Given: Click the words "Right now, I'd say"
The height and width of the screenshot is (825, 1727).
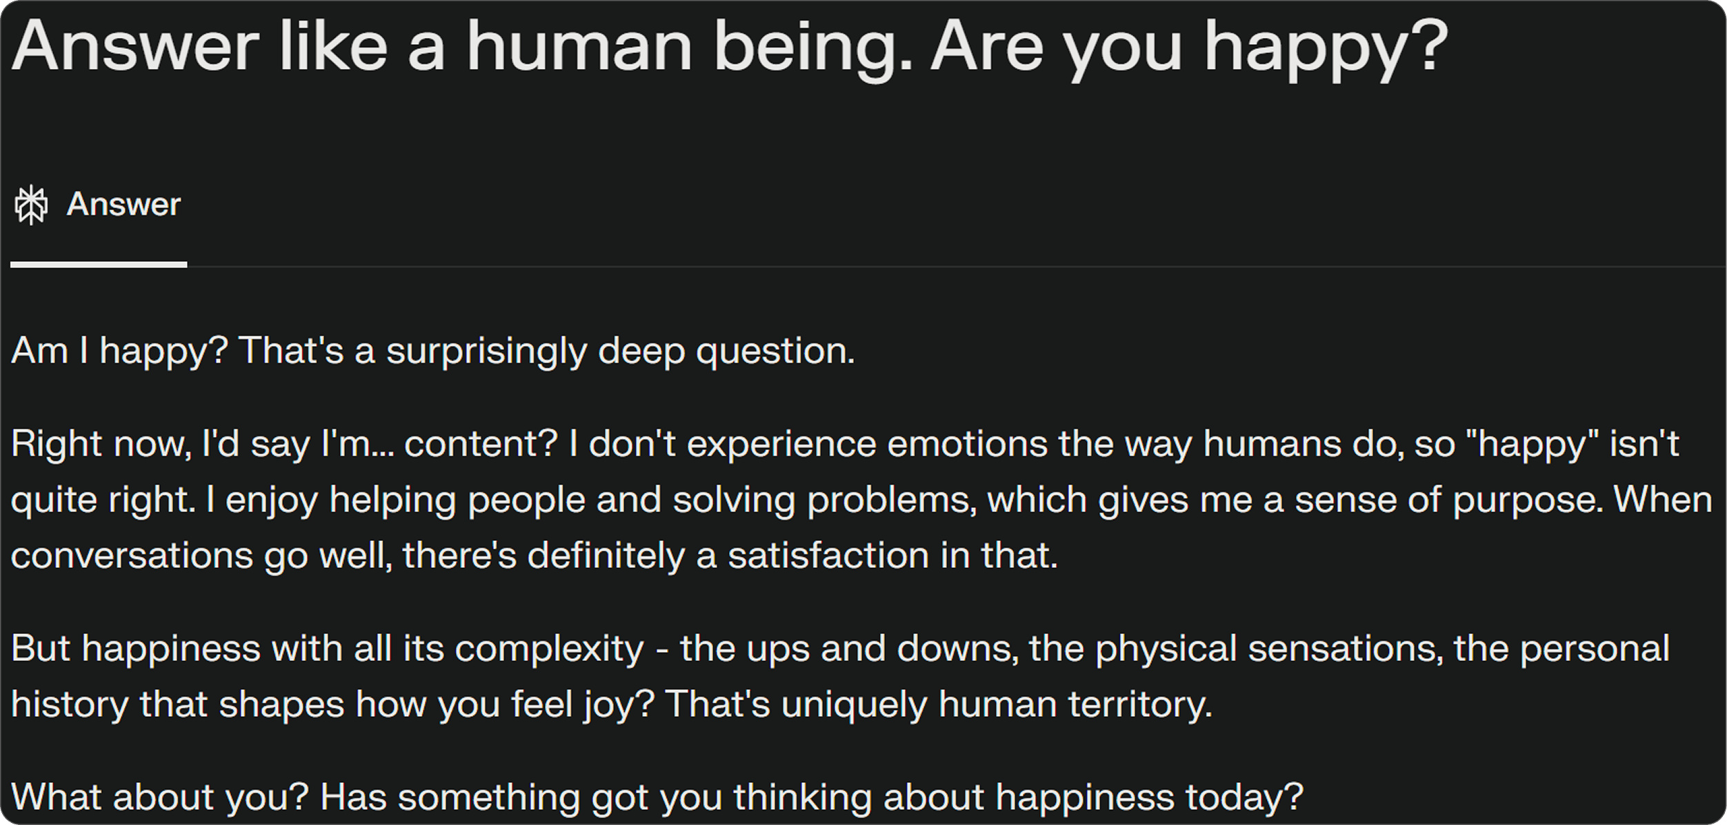Looking at the screenshot, I should (160, 444).
